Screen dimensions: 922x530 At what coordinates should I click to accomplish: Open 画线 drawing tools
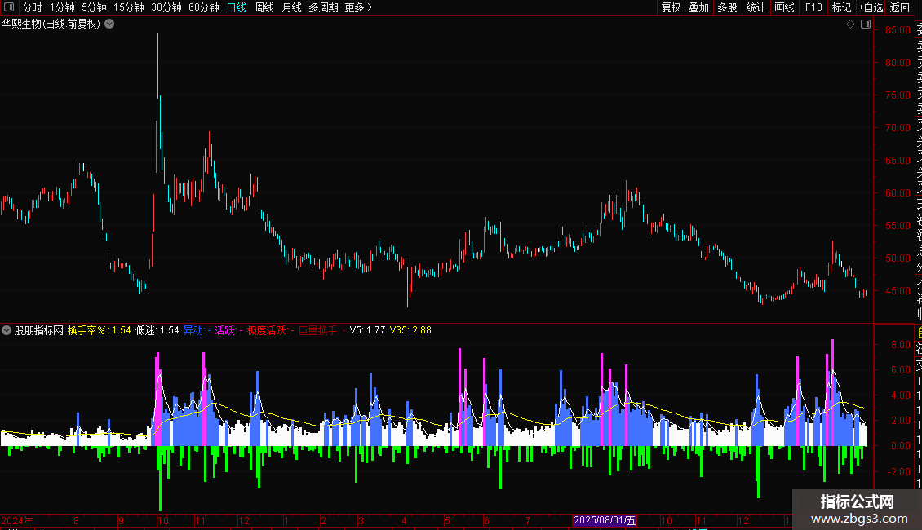coord(784,7)
